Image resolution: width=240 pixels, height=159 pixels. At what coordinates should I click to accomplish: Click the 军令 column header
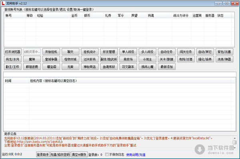pos(123,16)
